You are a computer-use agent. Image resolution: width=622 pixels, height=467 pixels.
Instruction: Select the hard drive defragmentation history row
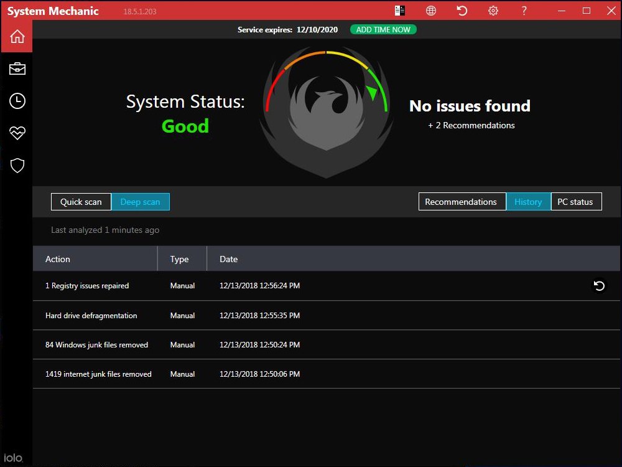tap(91, 316)
